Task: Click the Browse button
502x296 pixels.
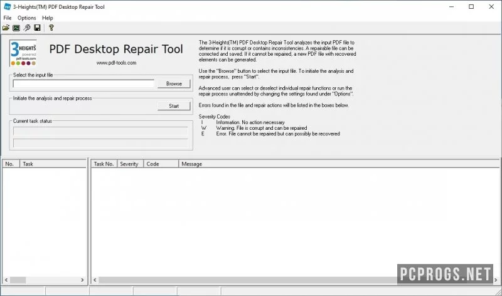Action: pos(174,83)
